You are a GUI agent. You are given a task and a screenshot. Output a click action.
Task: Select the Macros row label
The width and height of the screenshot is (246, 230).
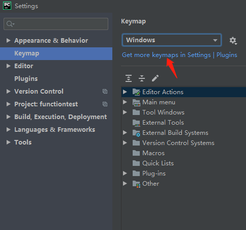click(x=153, y=153)
